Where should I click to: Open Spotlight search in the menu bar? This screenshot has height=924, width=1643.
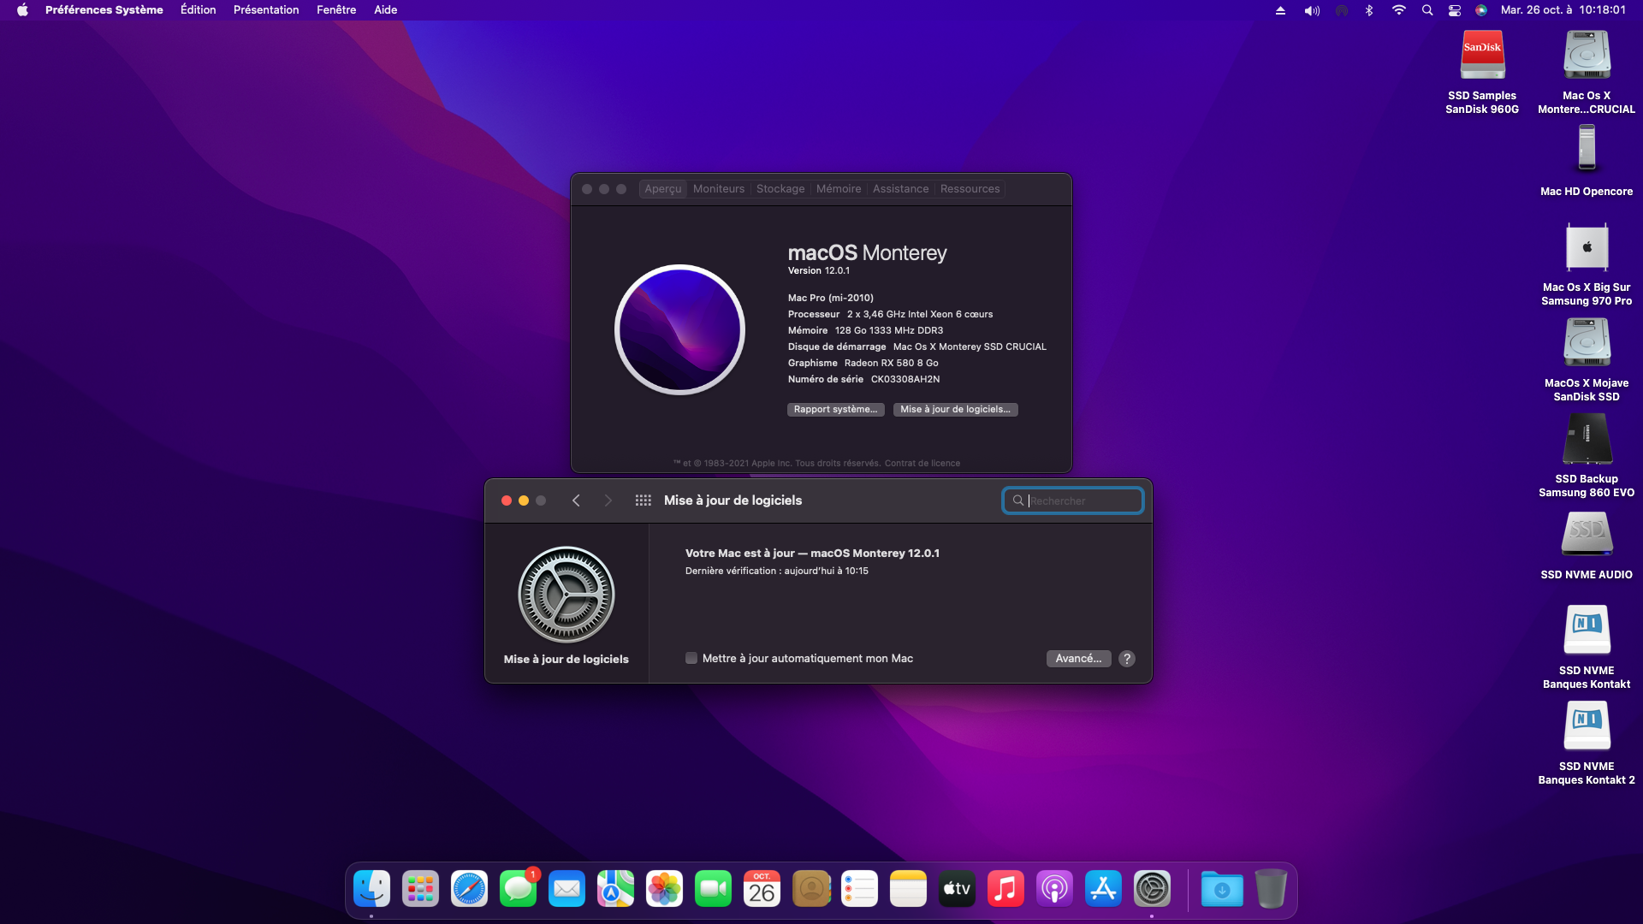click(1427, 10)
